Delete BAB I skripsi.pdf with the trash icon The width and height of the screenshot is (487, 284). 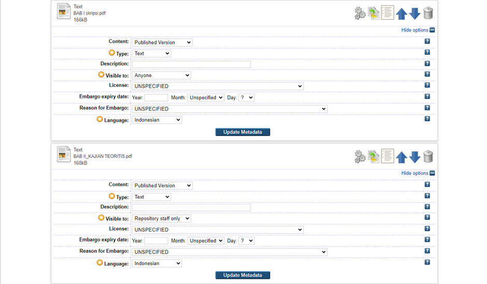tap(428, 13)
